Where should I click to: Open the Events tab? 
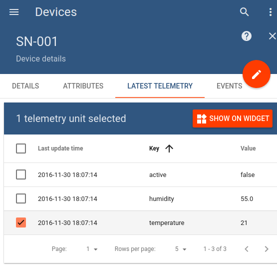click(229, 86)
